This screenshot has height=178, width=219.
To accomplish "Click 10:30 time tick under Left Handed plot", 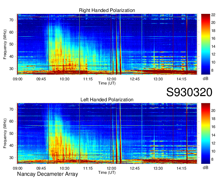I will click(x=64, y=168).
